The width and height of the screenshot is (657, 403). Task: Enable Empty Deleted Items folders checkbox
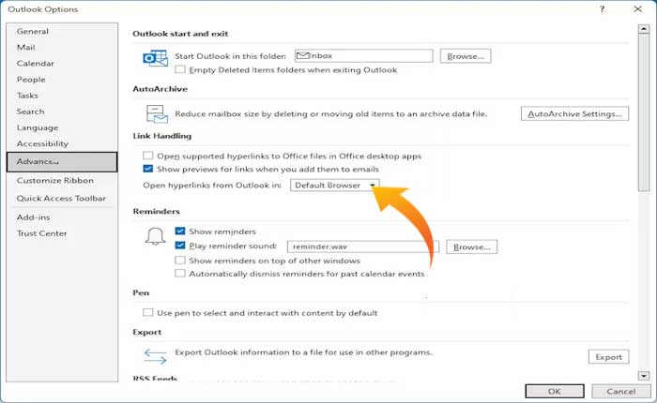click(180, 70)
